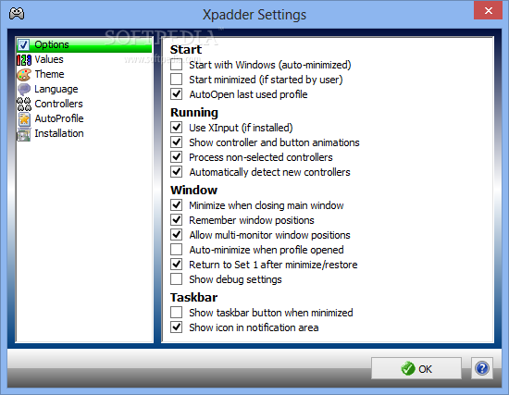Viewport: 509px width, 395px height.
Task: Open the Installation settings page
Action: coord(59,133)
